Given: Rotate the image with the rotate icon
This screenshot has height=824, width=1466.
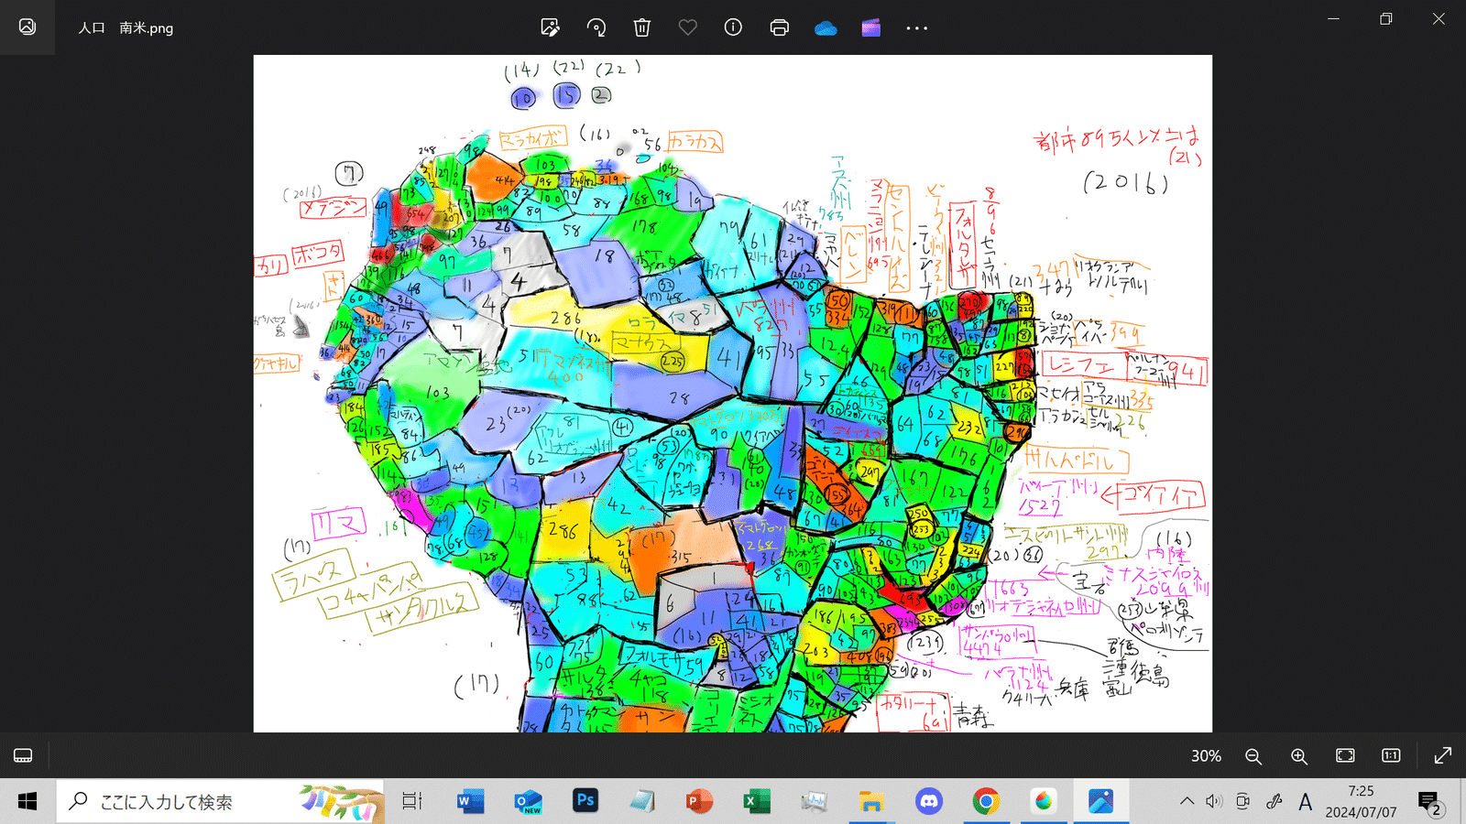Looking at the screenshot, I should pyautogui.click(x=596, y=27).
